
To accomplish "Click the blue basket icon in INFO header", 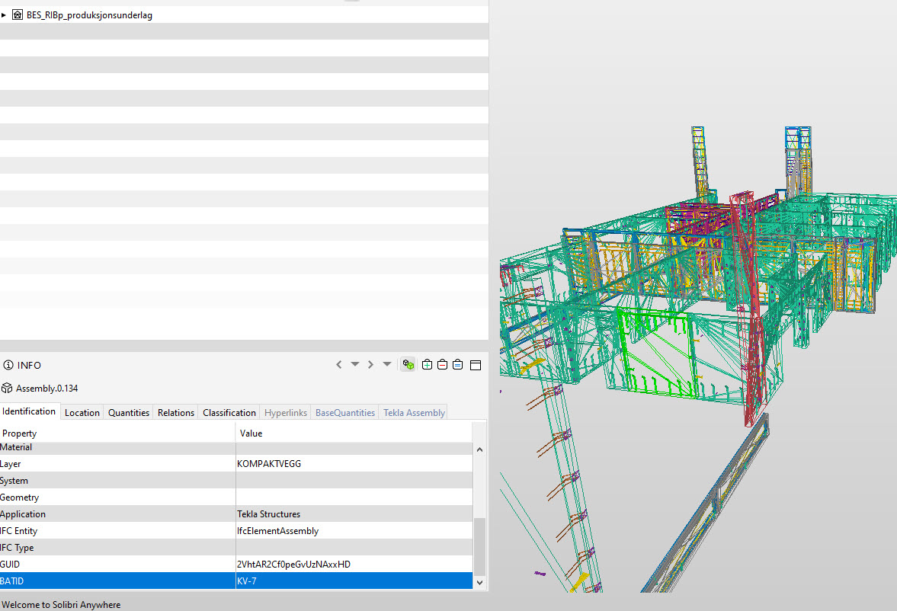I will click(457, 365).
